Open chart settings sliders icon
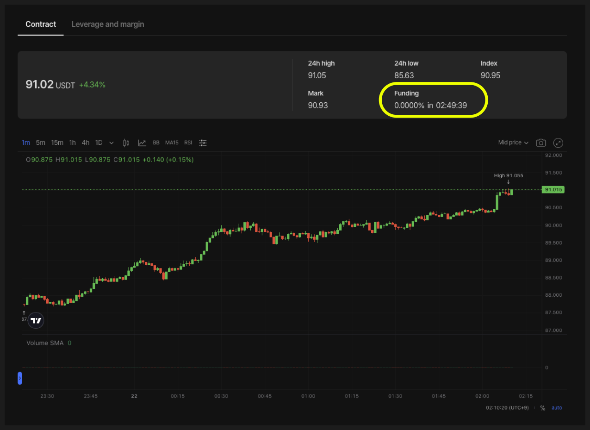This screenshot has width=590, height=430. [x=203, y=143]
